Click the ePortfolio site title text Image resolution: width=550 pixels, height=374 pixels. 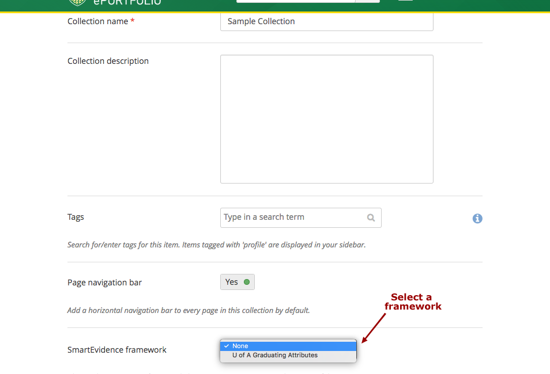coord(127,2)
